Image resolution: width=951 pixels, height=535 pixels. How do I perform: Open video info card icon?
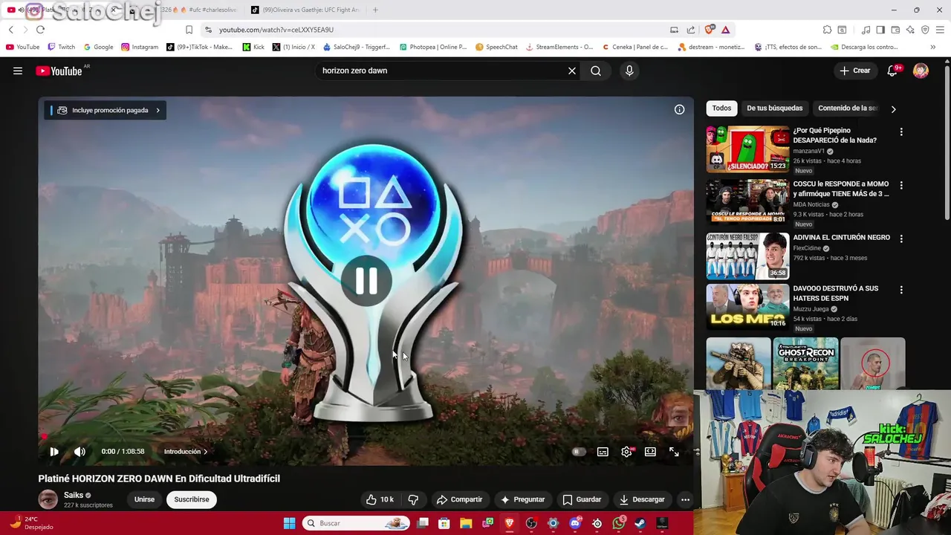679,109
